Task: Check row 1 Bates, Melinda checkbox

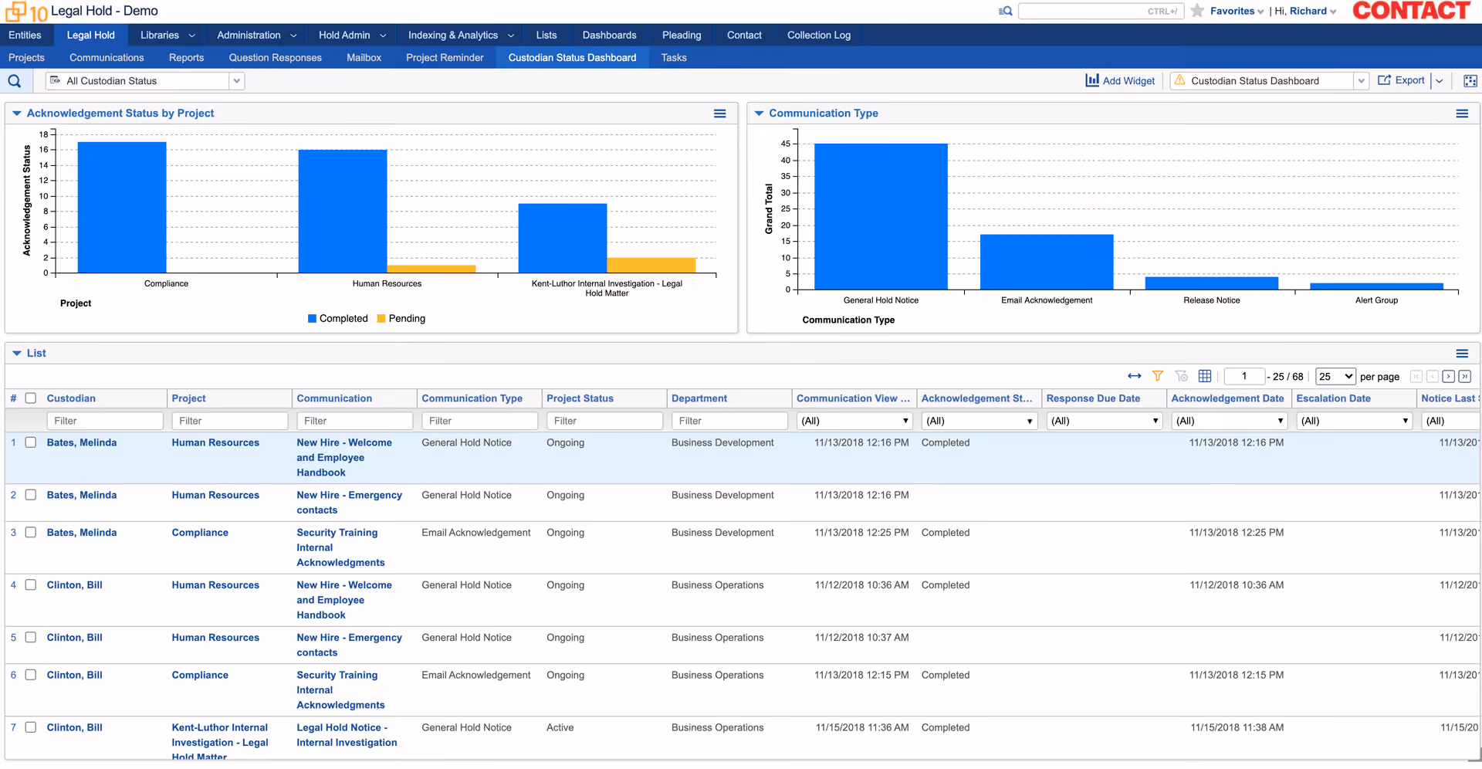Action: [31, 442]
